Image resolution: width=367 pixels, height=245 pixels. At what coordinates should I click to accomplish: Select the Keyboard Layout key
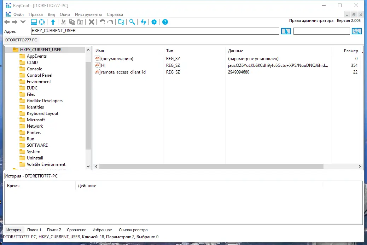coord(42,113)
